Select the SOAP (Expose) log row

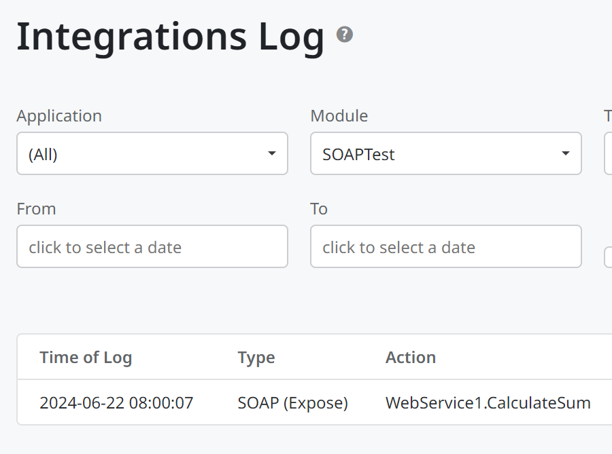[293, 402]
